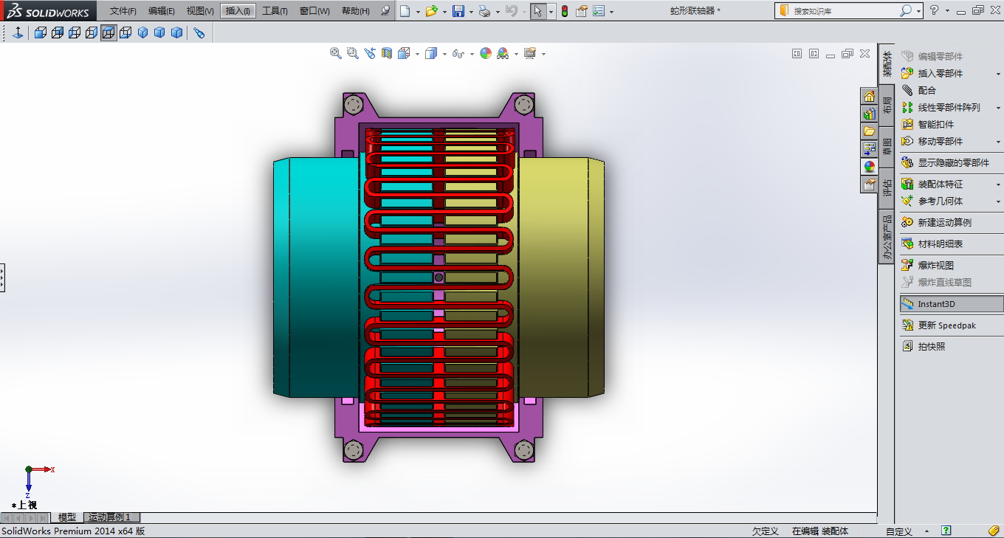Open Appearances color ball task pane icon
The image size is (1004, 538).
pyautogui.click(x=869, y=167)
